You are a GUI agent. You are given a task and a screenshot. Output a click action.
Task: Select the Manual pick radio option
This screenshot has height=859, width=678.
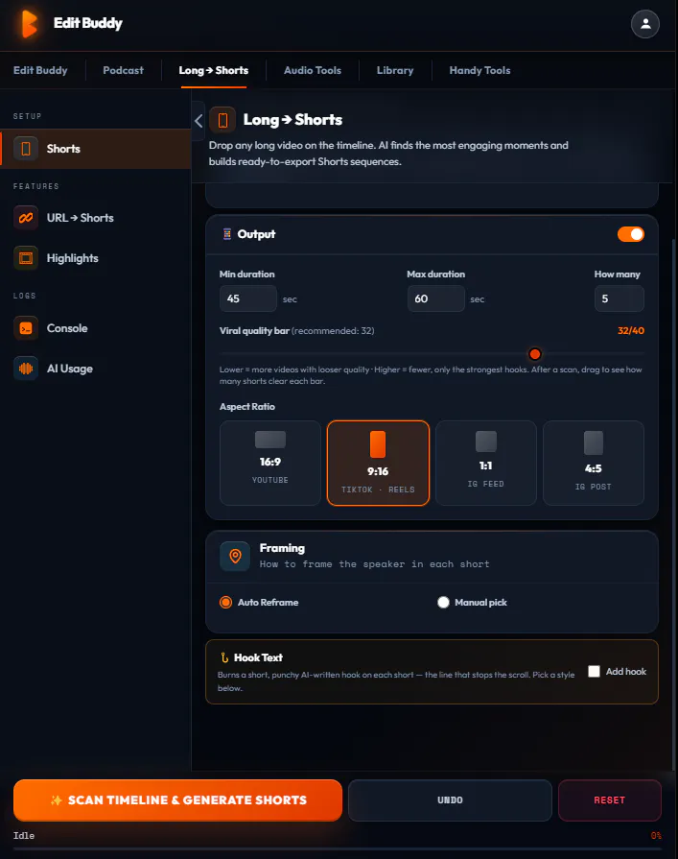tap(443, 602)
